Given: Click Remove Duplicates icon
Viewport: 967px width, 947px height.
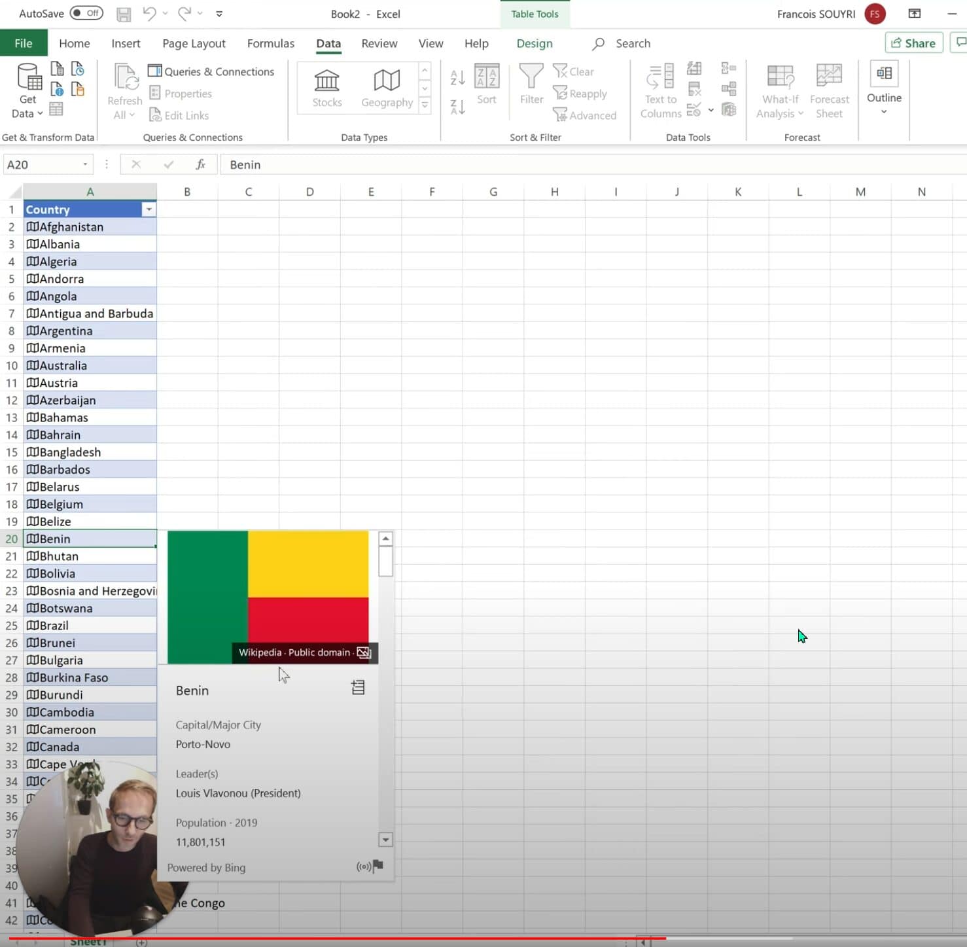Looking at the screenshot, I should [694, 88].
